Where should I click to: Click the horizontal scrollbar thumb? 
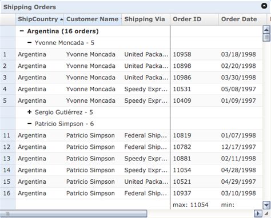point(74,213)
